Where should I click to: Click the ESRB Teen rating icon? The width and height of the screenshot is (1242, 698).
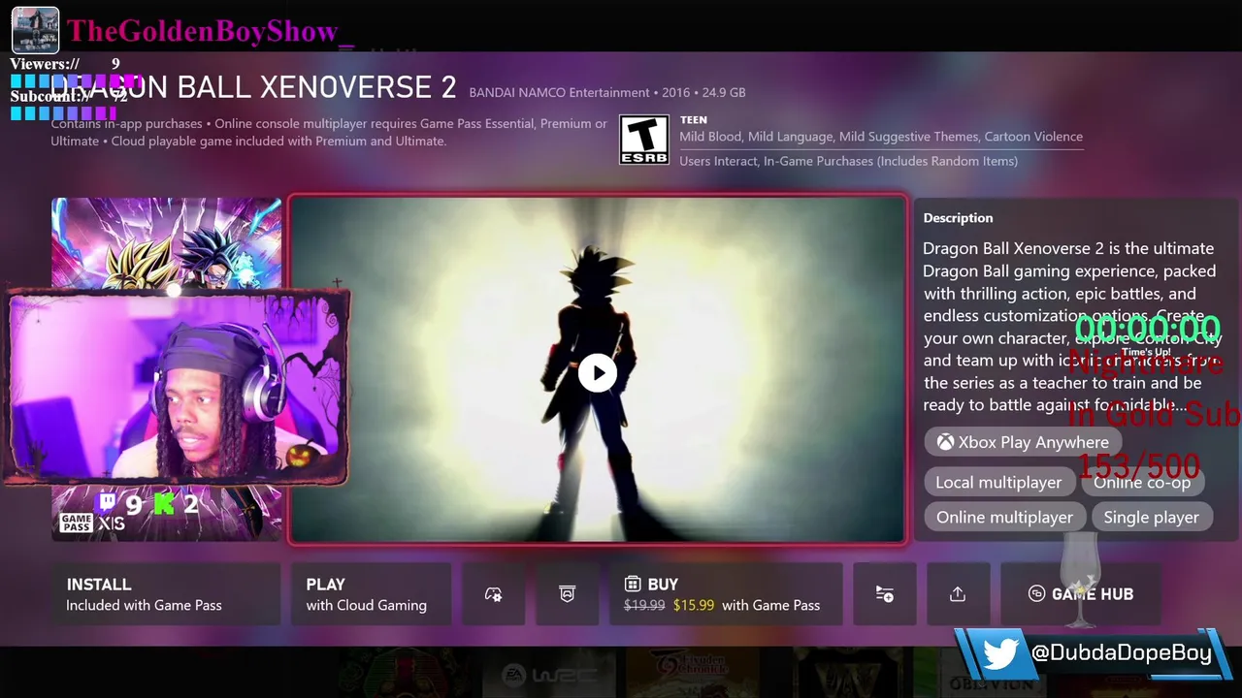pos(644,140)
